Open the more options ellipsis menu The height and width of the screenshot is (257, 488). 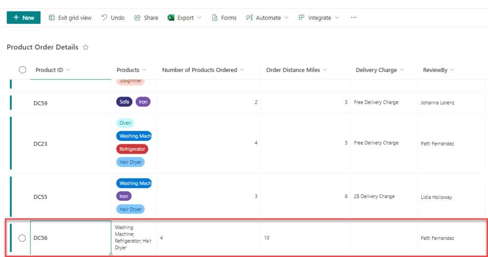point(354,18)
